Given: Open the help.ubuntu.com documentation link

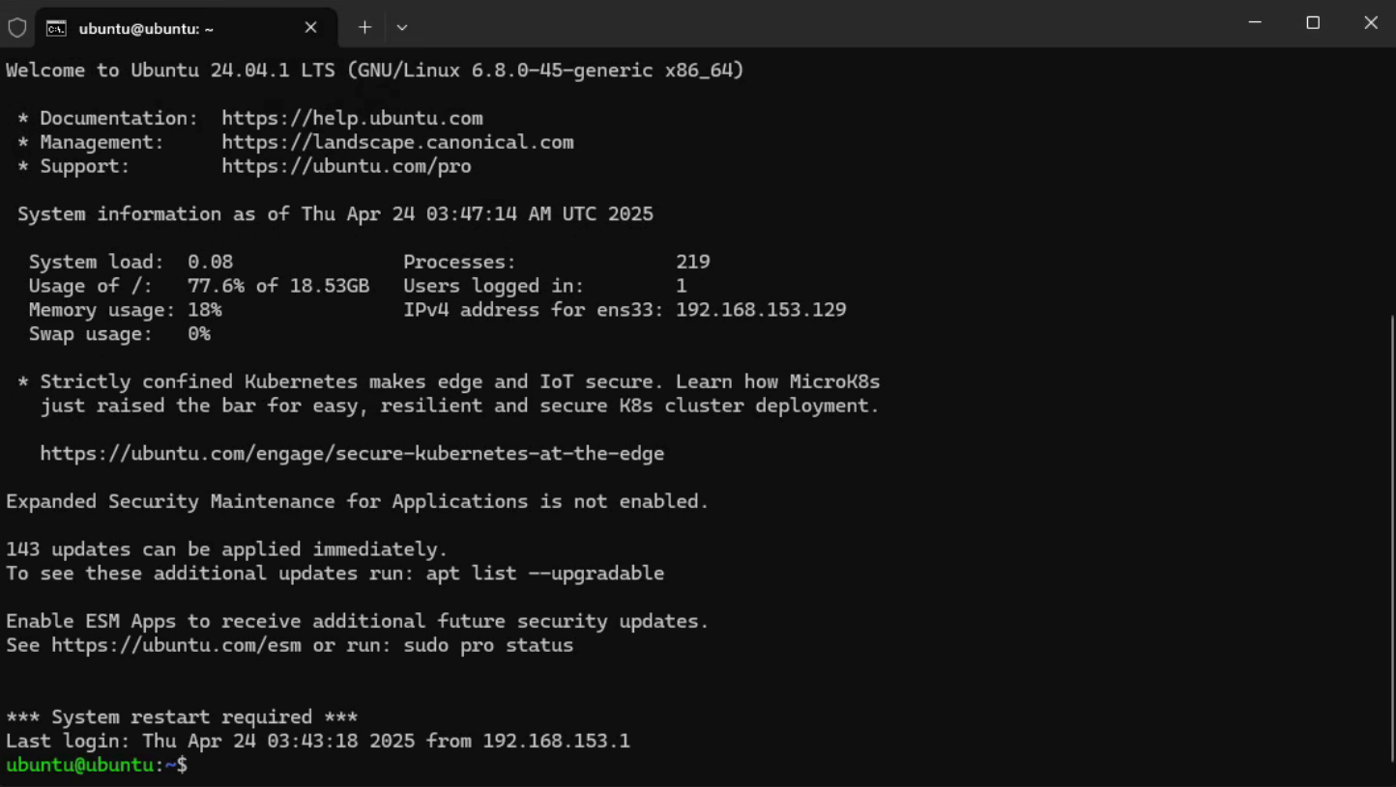Looking at the screenshot, I should tap(352, 118).
